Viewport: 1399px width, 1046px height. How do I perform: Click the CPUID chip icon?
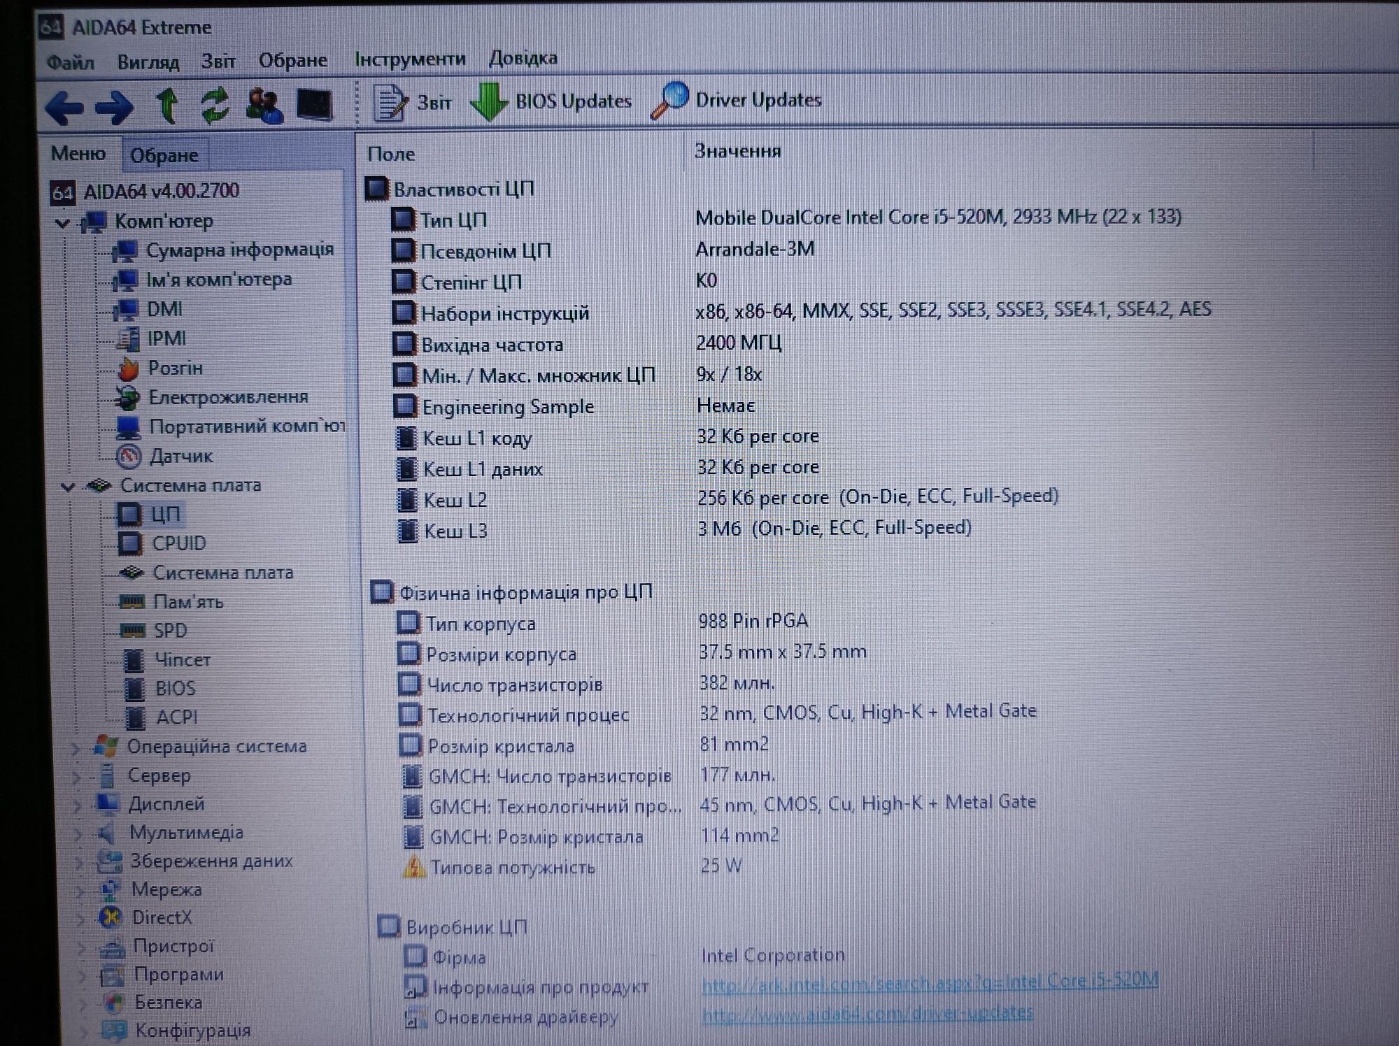point(130,544)
